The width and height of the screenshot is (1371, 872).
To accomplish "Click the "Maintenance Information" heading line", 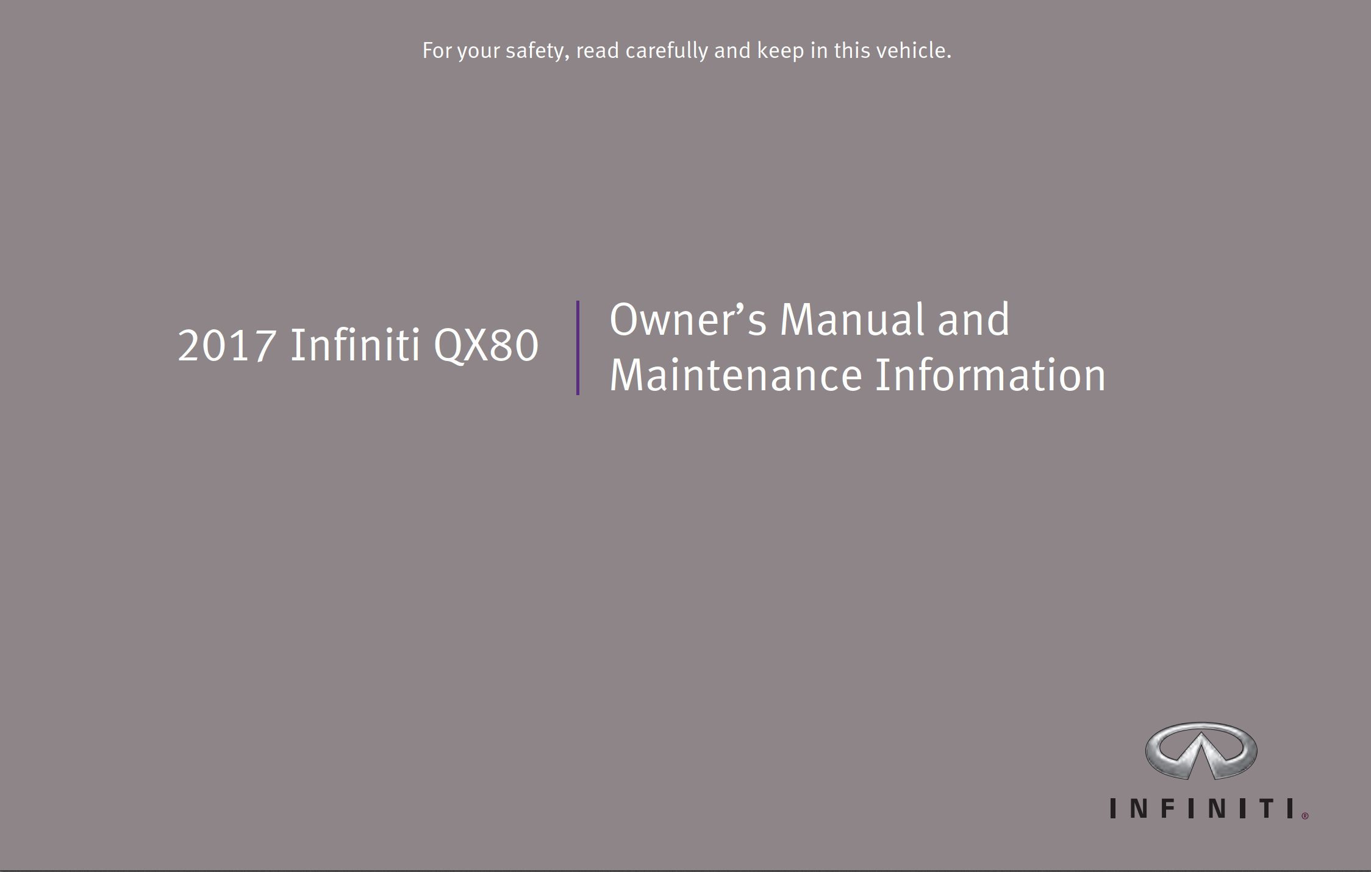I will pos(857,374).
